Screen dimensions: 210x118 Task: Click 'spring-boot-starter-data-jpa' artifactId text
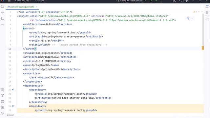(72, 98)
